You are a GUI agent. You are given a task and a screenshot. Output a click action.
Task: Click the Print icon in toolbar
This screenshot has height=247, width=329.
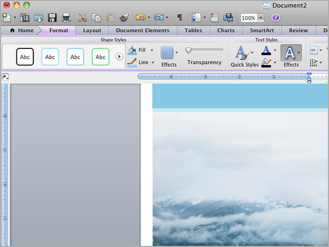[66, 18]
